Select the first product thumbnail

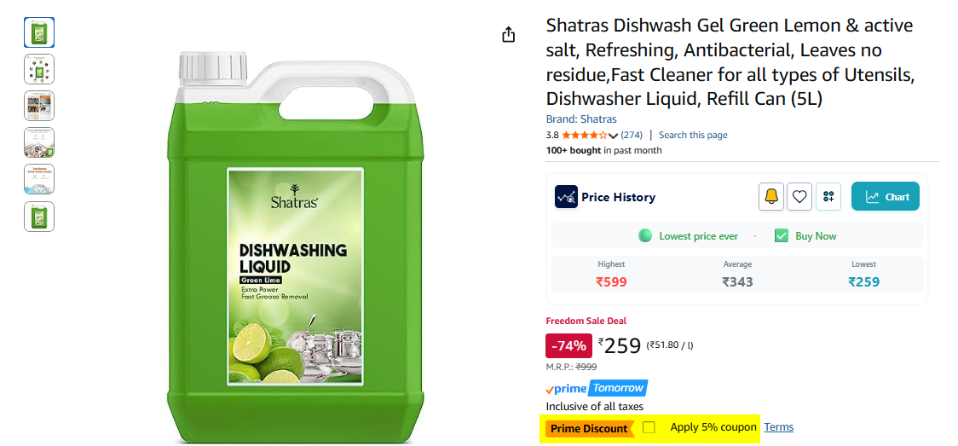[x=39, y=32]
